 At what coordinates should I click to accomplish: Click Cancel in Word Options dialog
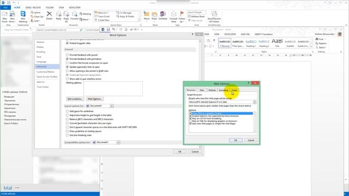pos(195,151)
